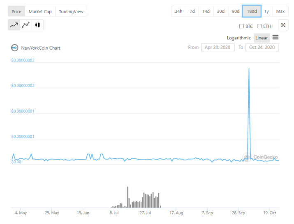Click the 28. Sep axis label
The image size is (294, 224).
(238, 213)
